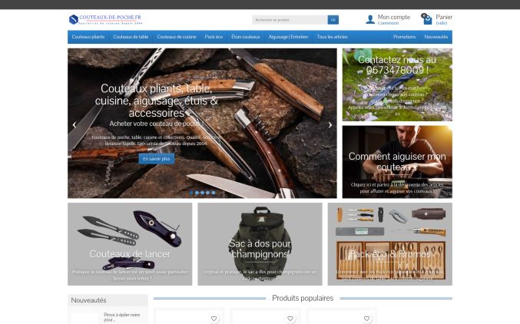The image size is (520, 324).
Task: Add first popular product to wishlist heart
Action: pyautogui.click(x=214, y=319)
